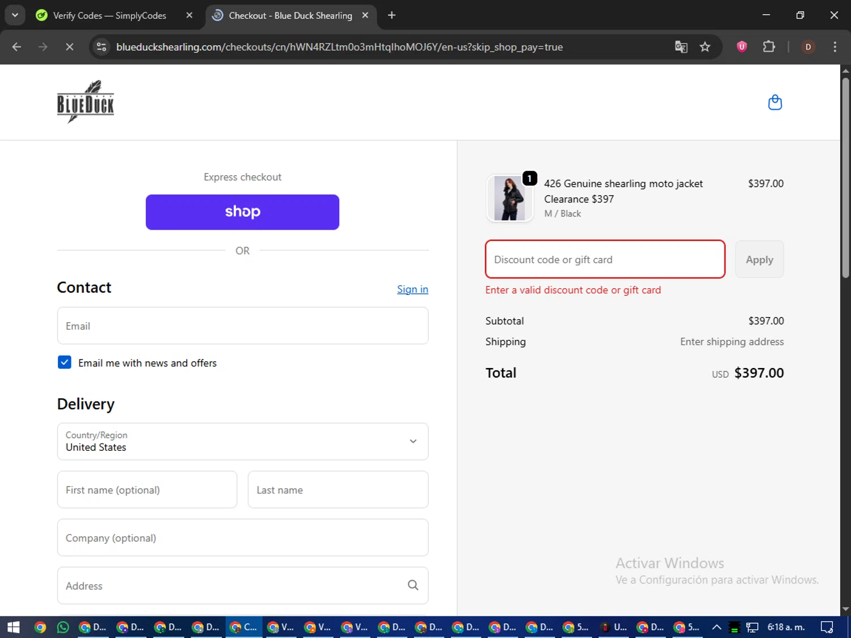Click the shearling jacket product thumbnail
The image size is (851, 638).
coord(509,198)
